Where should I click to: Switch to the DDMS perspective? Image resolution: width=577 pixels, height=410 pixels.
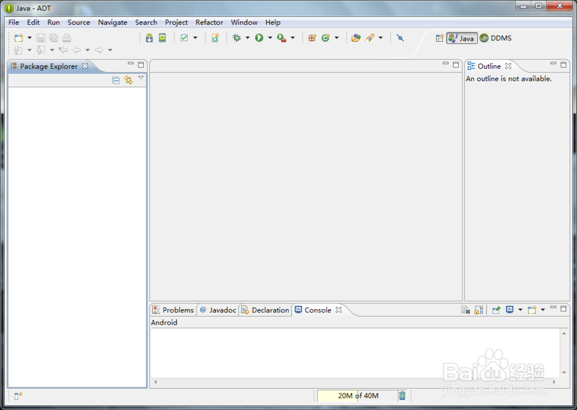[x=496, y=38]
